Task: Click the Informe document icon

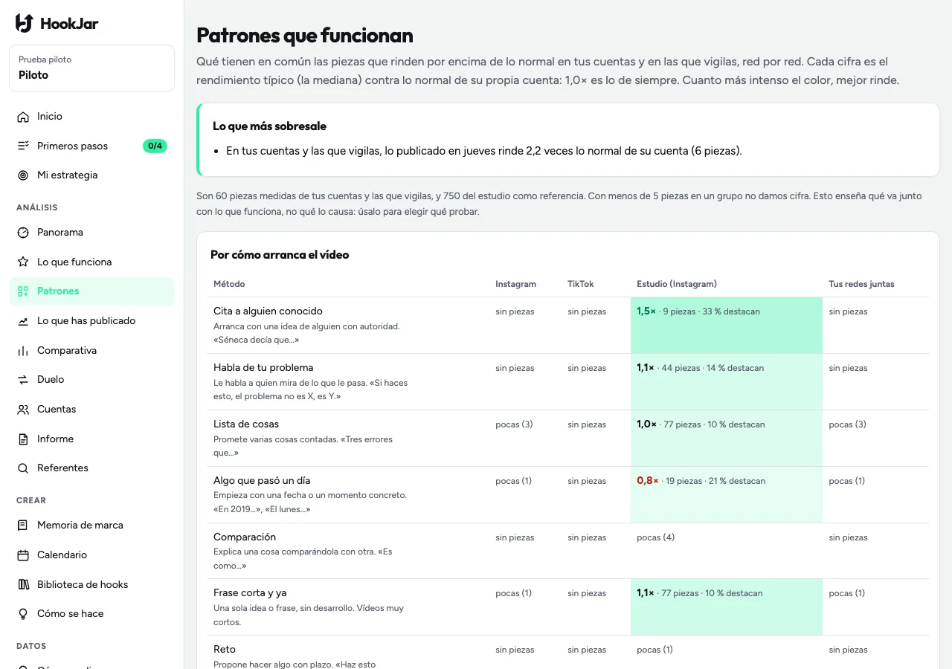Action: (x=23, y=439)
